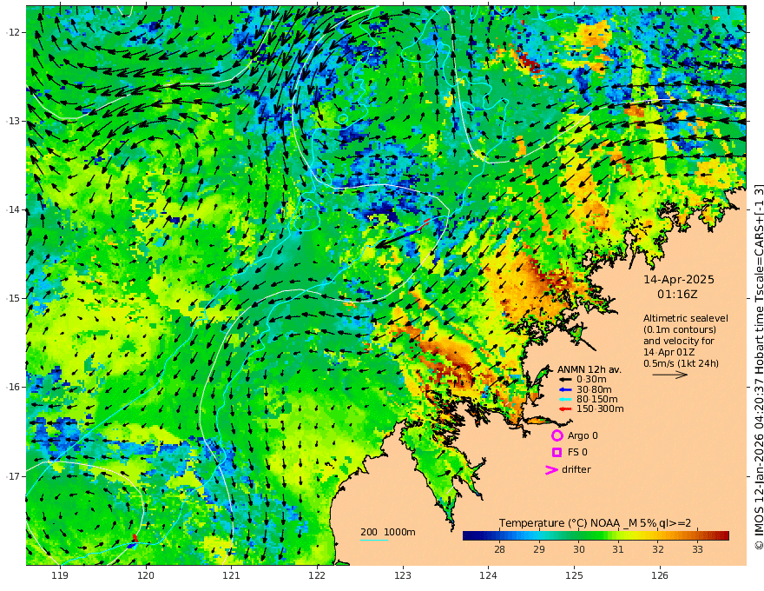
Task: Click the cyan 200m isobath legend line
Action: [373, 540]
